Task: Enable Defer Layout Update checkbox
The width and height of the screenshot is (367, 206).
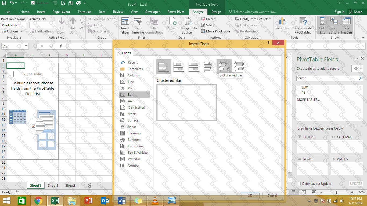Action: pos(299,184)
